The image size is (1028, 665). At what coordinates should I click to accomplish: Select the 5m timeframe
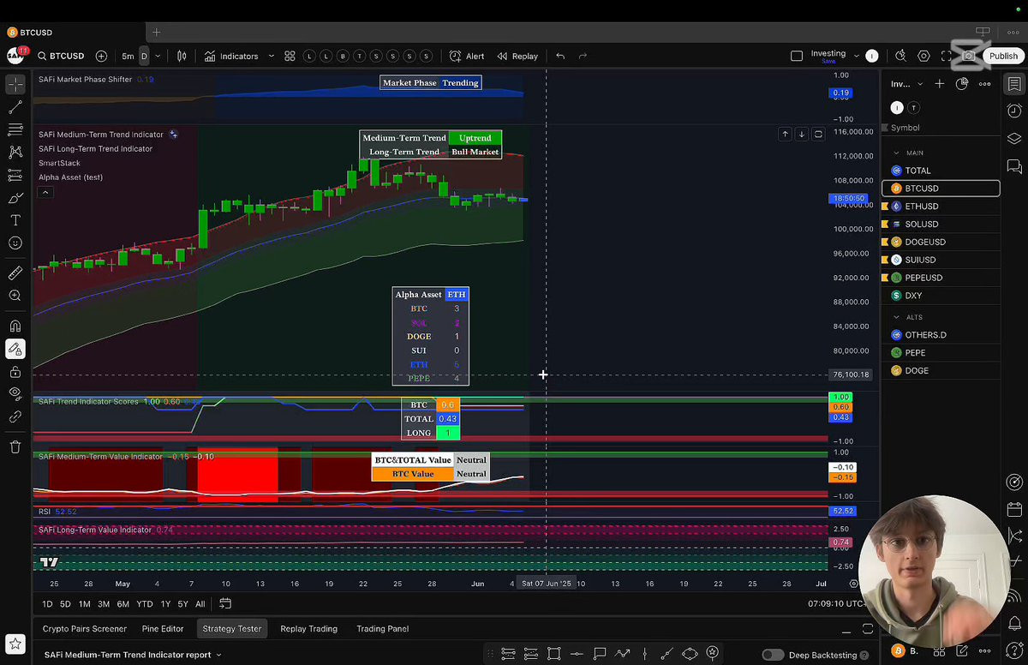pos(128,56)
